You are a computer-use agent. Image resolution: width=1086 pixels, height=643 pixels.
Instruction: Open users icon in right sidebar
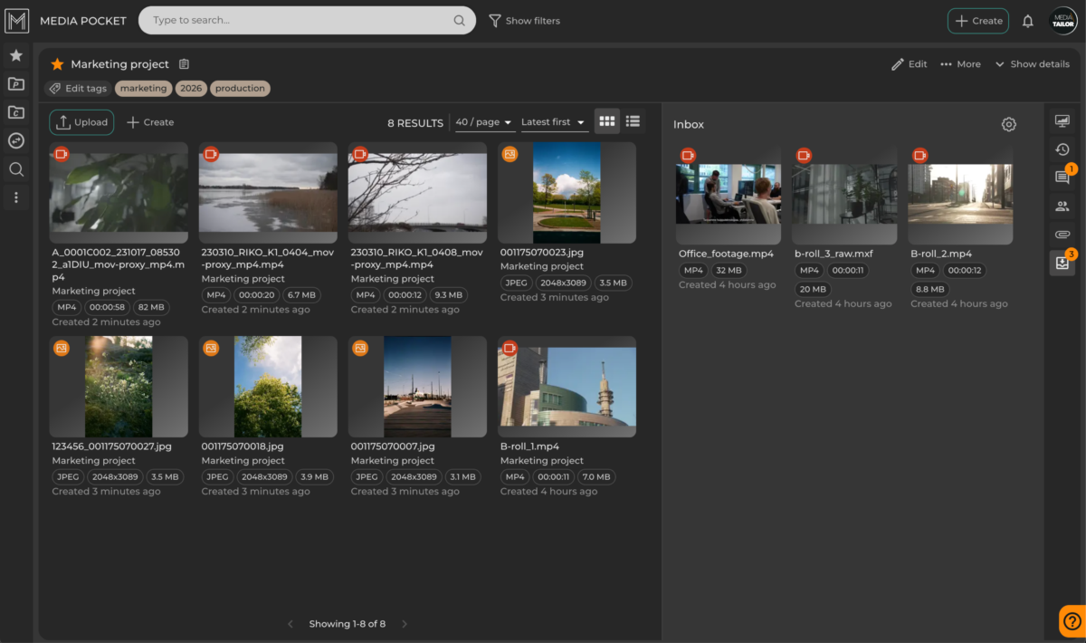[1062, 206]
